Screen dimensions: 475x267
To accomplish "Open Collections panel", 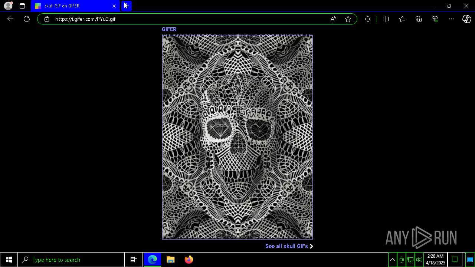I will [419, 19].
